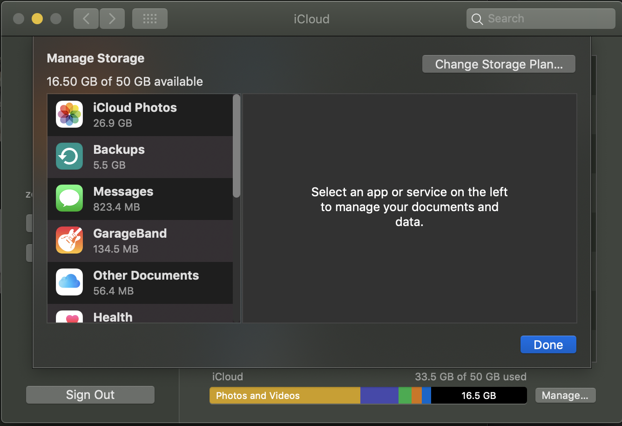The image size is (622, 426).
Task: Click the "iCloud" label above the storage bar
Action: click(x=228, y=377)
